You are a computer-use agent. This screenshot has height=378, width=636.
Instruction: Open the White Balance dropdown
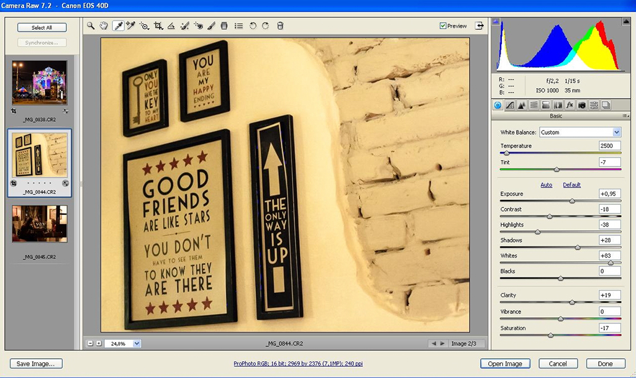coord(616,132)
